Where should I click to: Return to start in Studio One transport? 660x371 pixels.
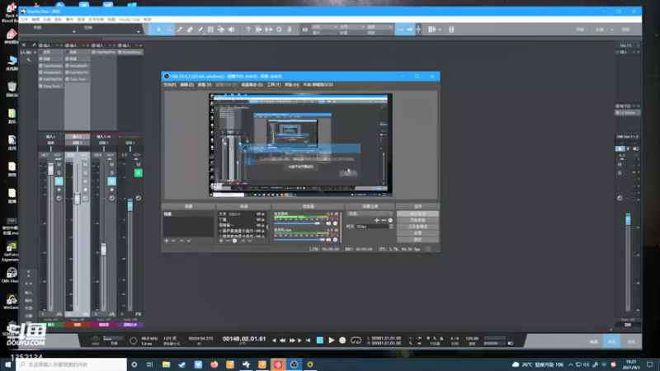(x=309, y=340)
